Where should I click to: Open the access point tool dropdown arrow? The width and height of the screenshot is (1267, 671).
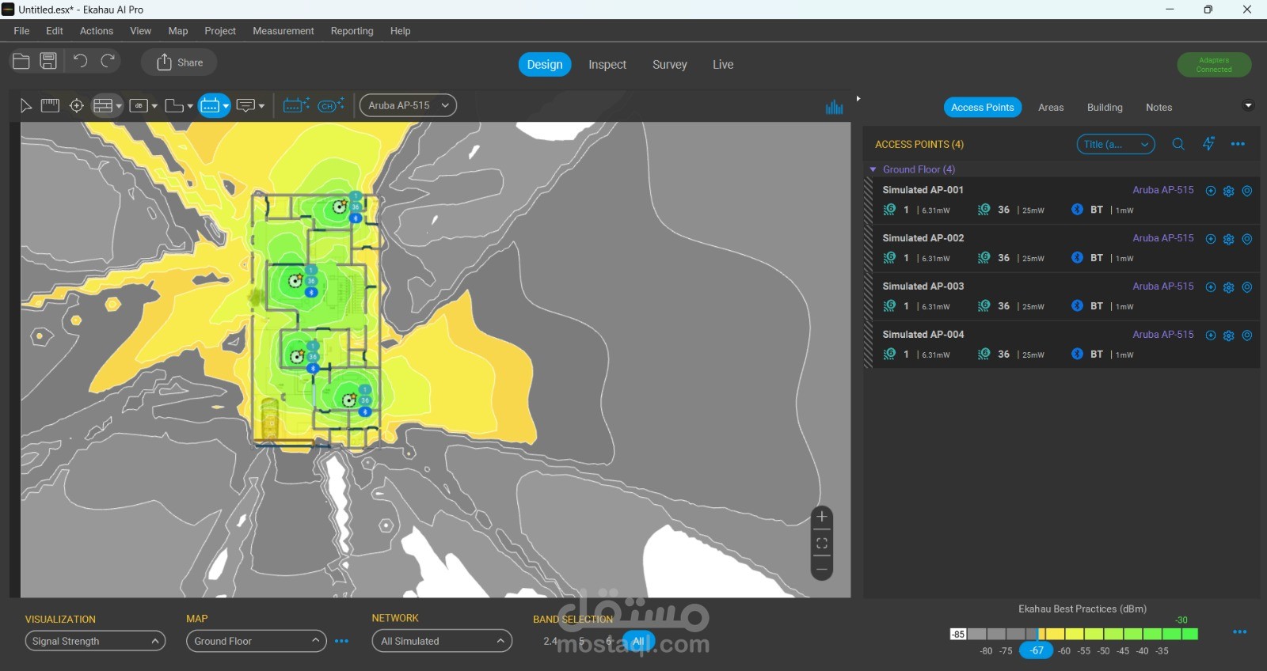click(x=226, y=106)
